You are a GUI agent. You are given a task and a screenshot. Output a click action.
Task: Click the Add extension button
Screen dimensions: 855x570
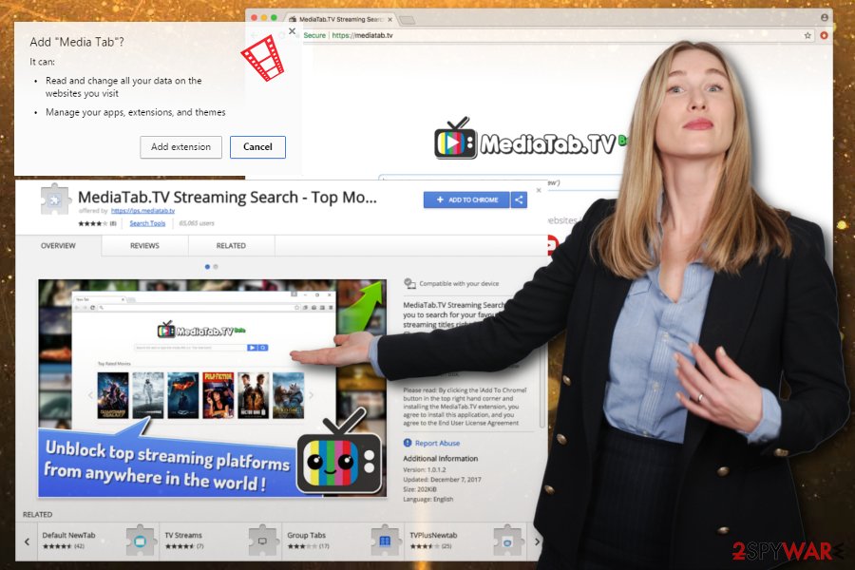tap(180, 146)
